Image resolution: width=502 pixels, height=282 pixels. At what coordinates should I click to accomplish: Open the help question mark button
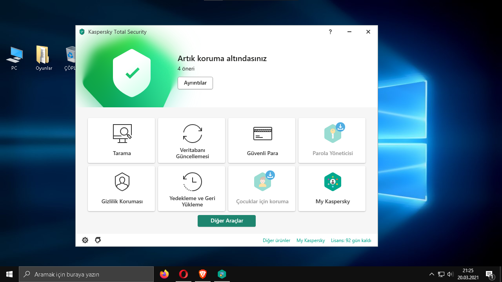[330, 32]
